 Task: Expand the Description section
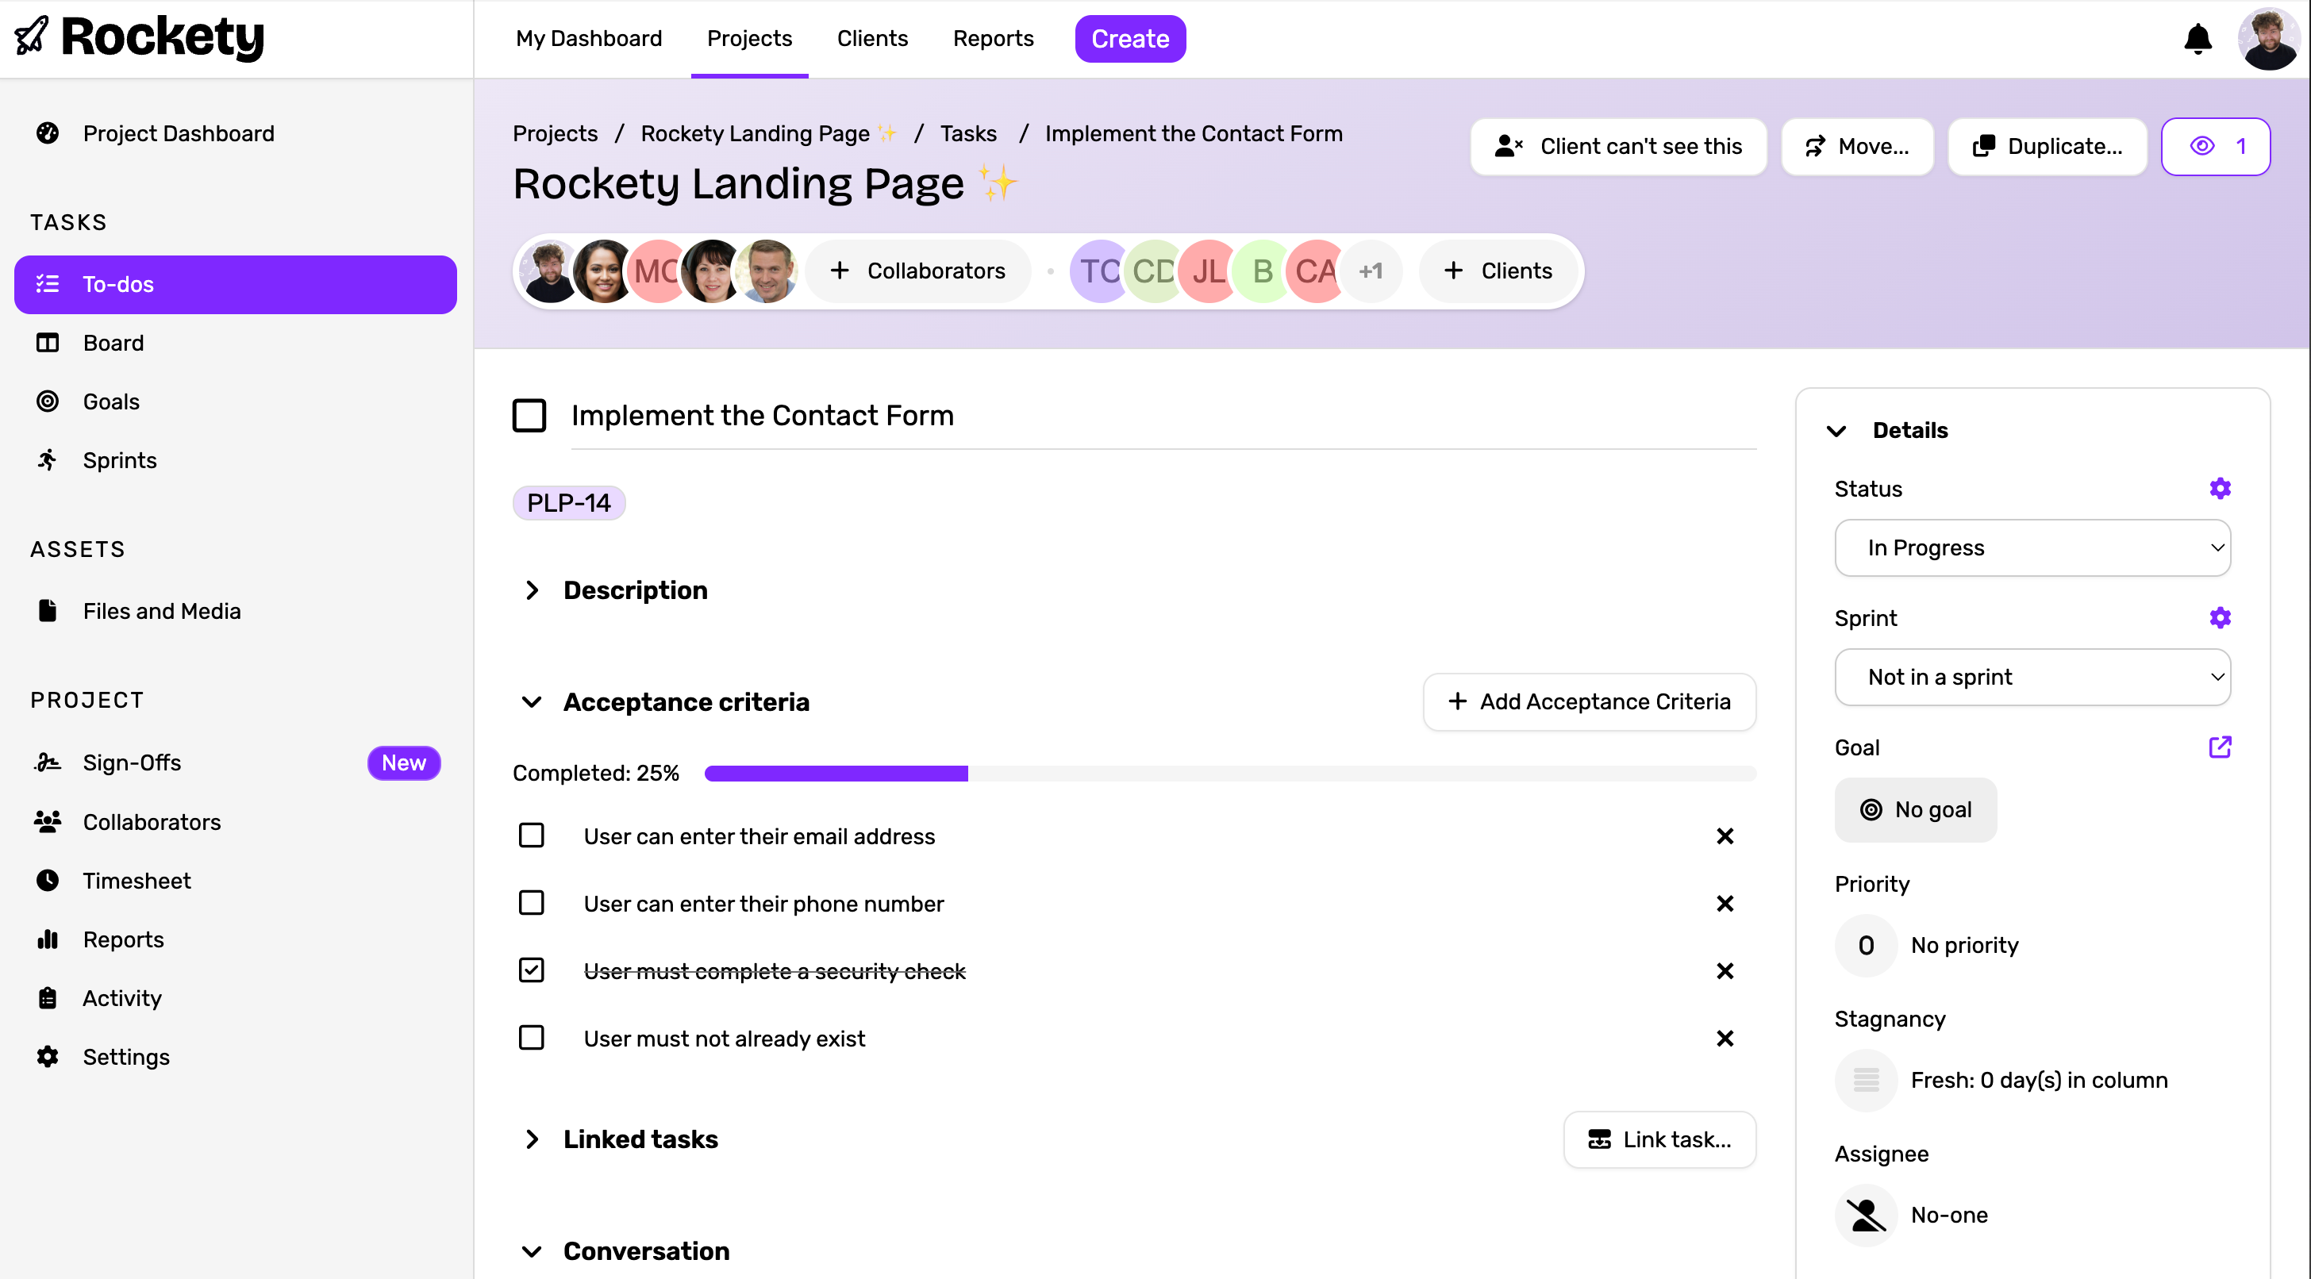coord(532,590)
